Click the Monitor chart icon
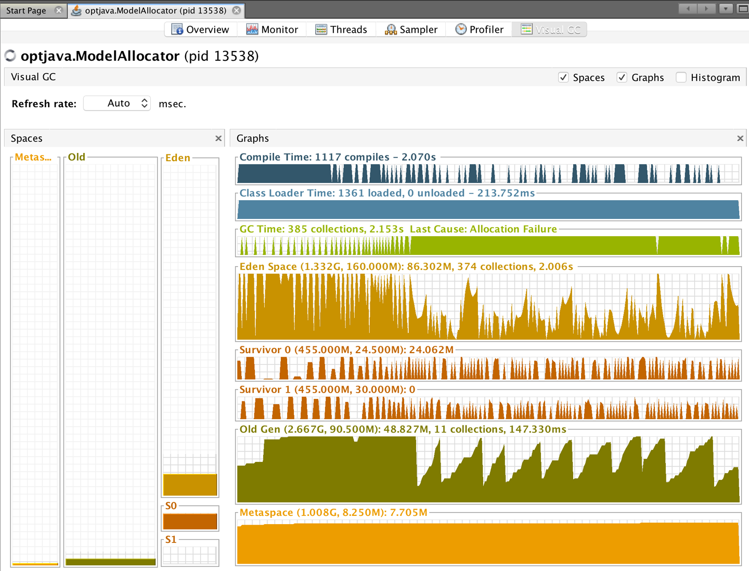This screenshot has width=749, height=571. [252, 30]
